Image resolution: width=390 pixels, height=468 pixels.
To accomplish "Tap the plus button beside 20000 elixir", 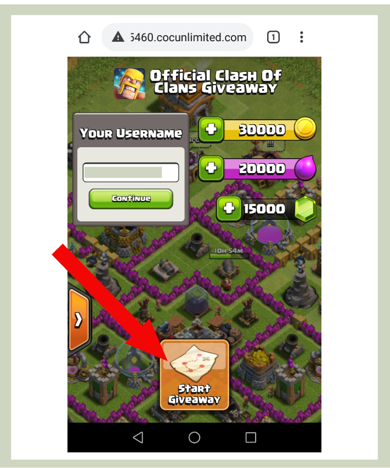I will pos(211,169).
